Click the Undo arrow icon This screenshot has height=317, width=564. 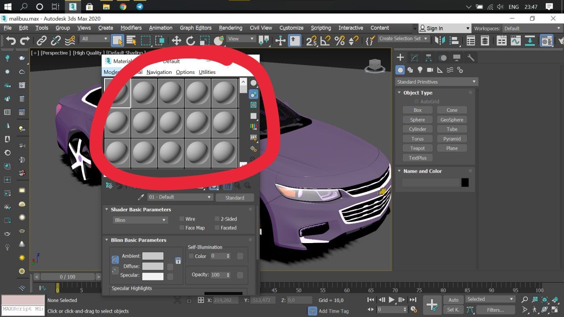[11, 41]
